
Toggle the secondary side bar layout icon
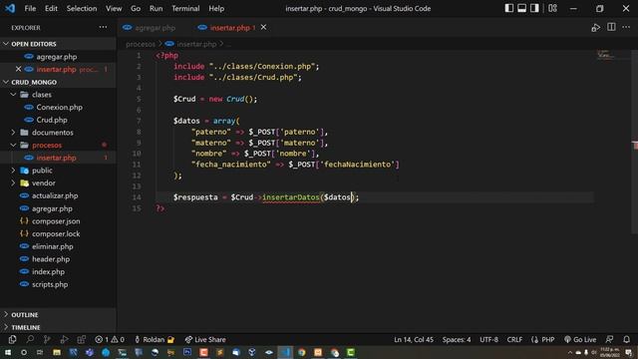534,8
